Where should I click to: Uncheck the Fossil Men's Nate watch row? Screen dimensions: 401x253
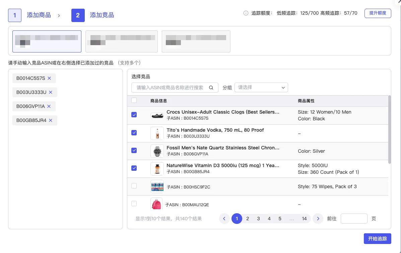(134, 150)
